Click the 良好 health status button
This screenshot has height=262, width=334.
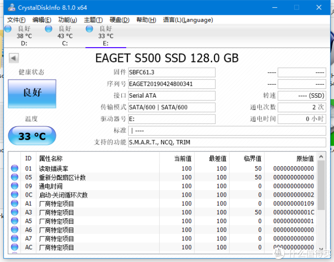32,93
